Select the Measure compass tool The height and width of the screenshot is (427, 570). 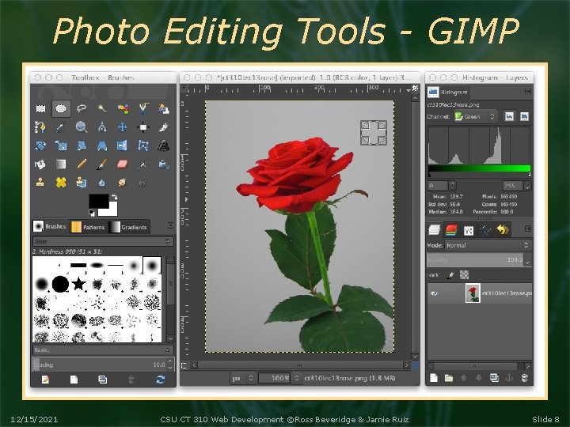102,127
